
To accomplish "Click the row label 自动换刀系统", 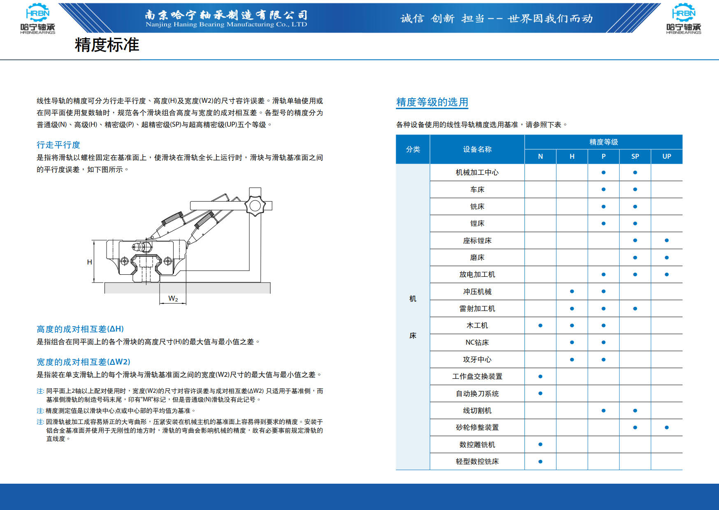I will click(x=477, y=394).
